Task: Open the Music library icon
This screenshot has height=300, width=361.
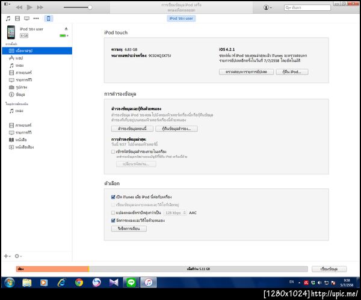Action: 8,19
